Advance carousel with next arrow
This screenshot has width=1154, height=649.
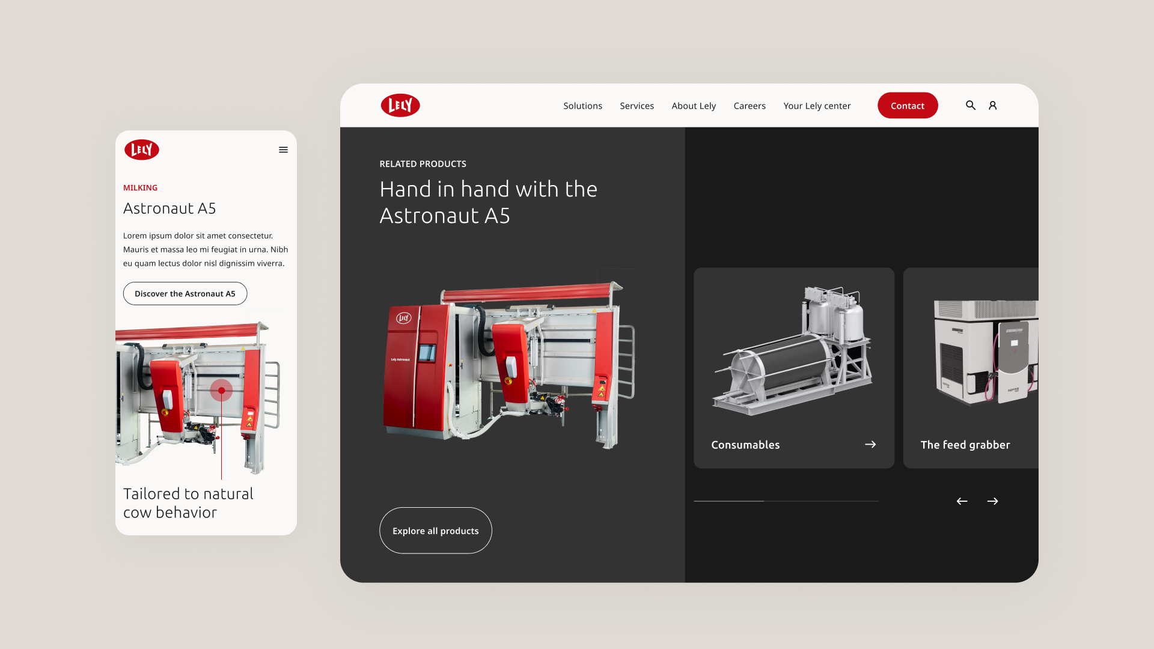pyautogui.click(x=992, y=501)
